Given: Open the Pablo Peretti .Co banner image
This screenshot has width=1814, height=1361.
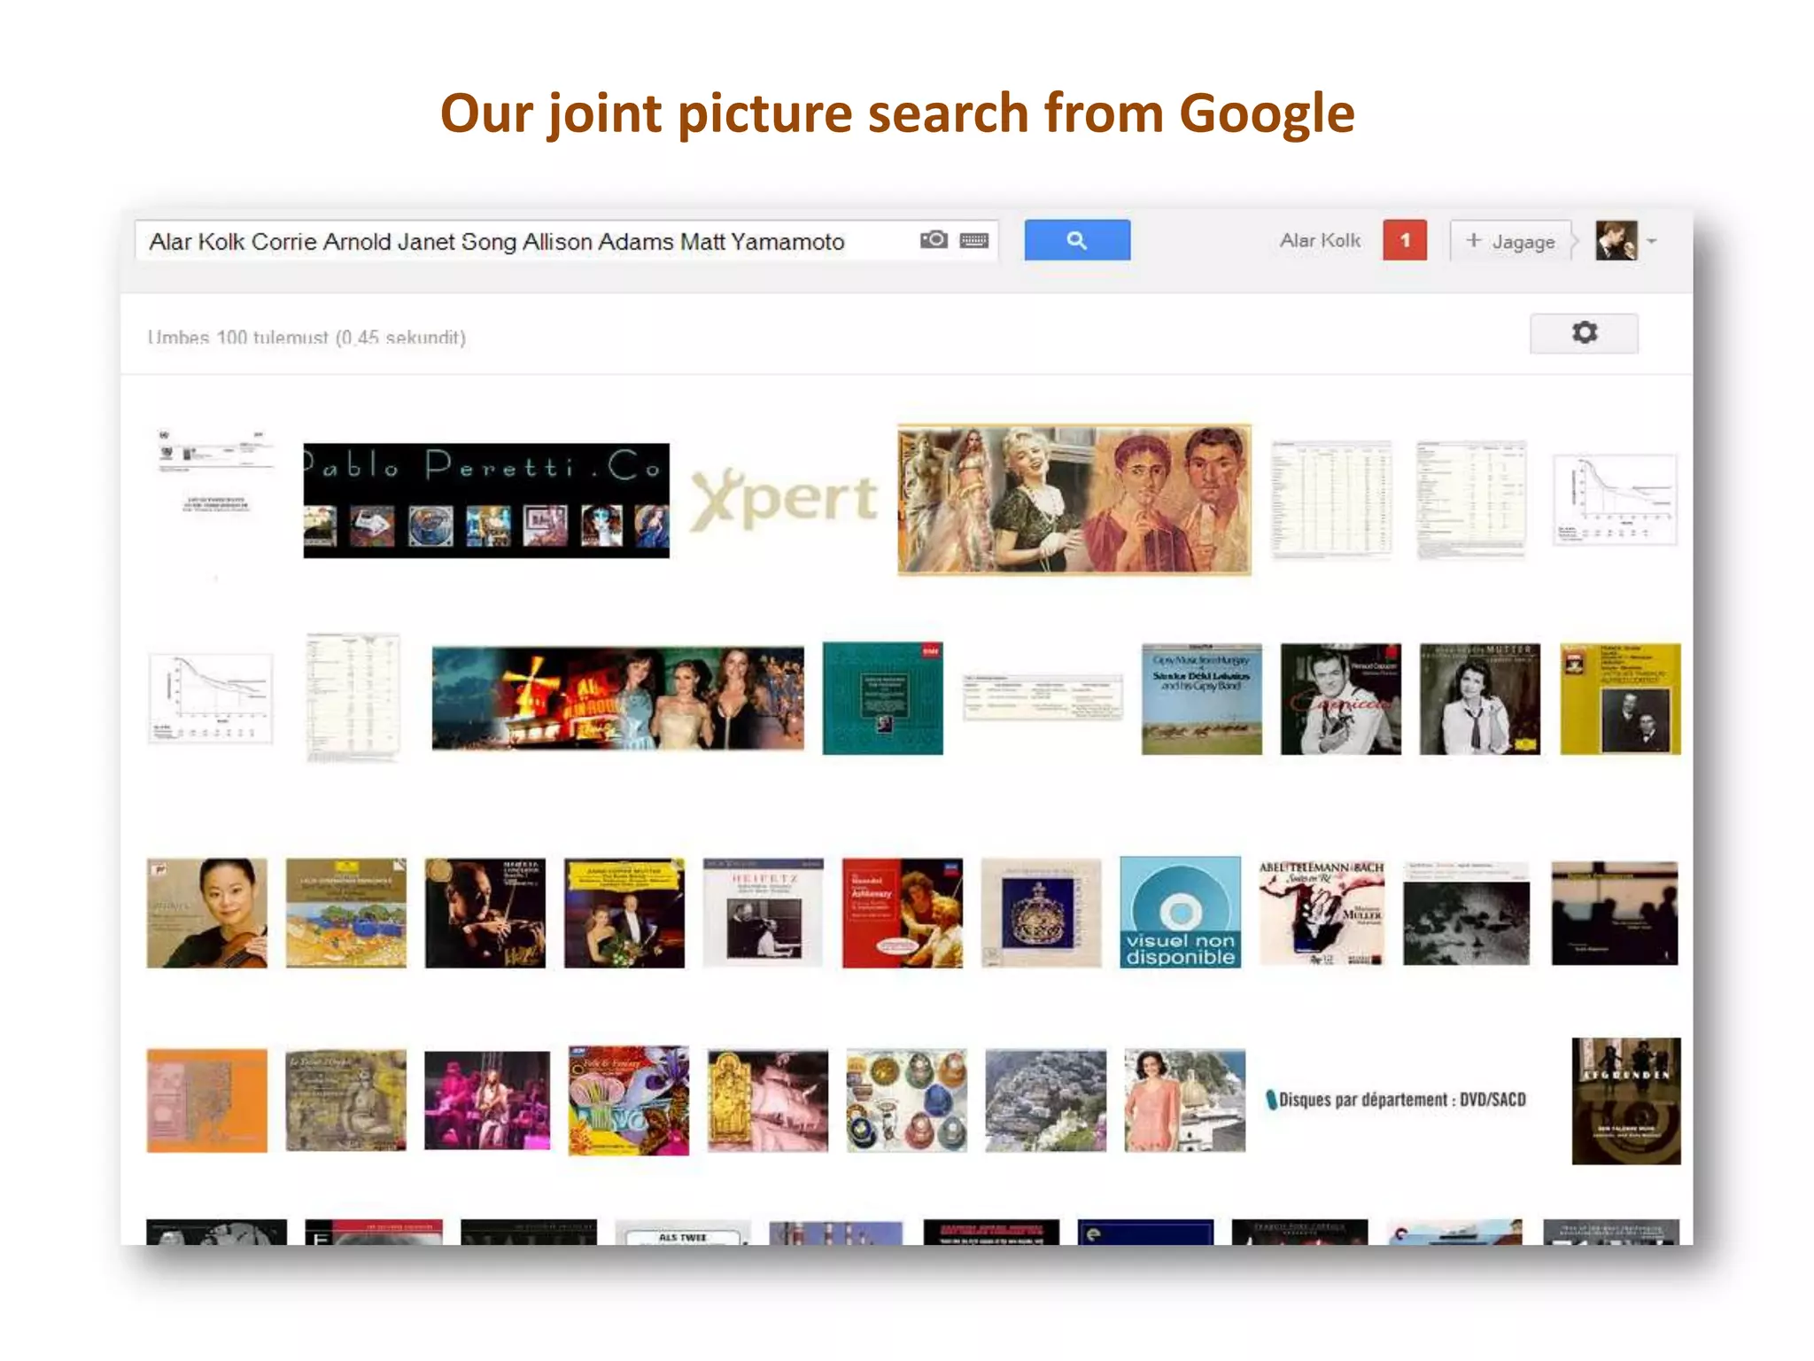Looking at the screenshot, I should pos(486,501).
